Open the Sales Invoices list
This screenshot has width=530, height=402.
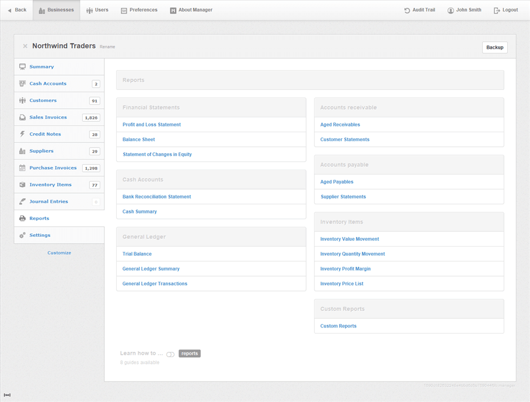[47, 117]
